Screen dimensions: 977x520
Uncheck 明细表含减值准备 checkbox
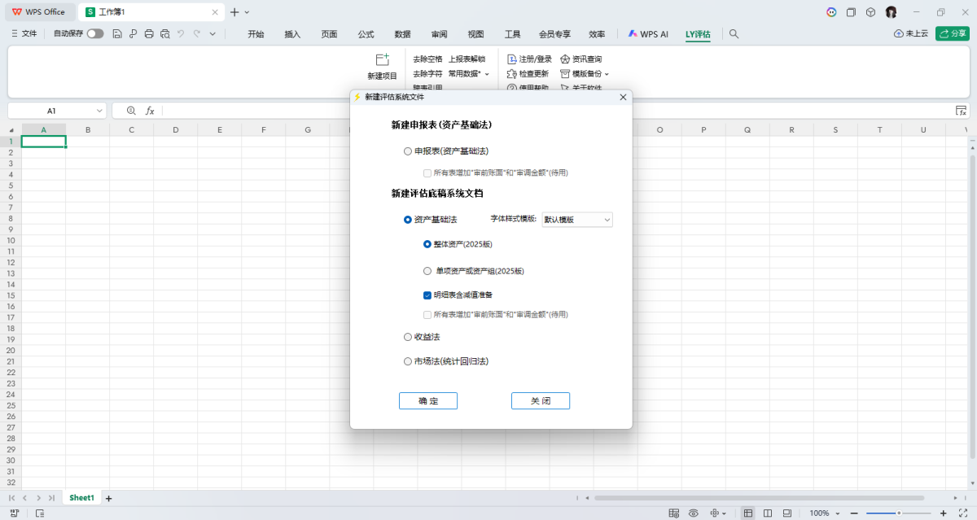427,295
